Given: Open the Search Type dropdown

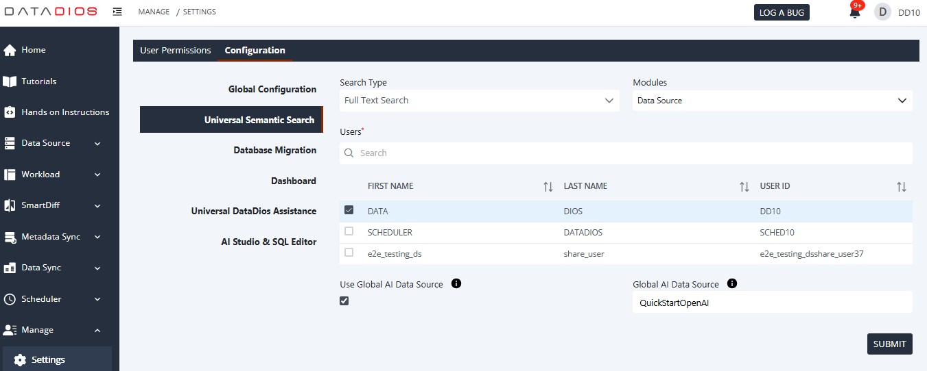Looking at the screenshot, I should point(479,101).
